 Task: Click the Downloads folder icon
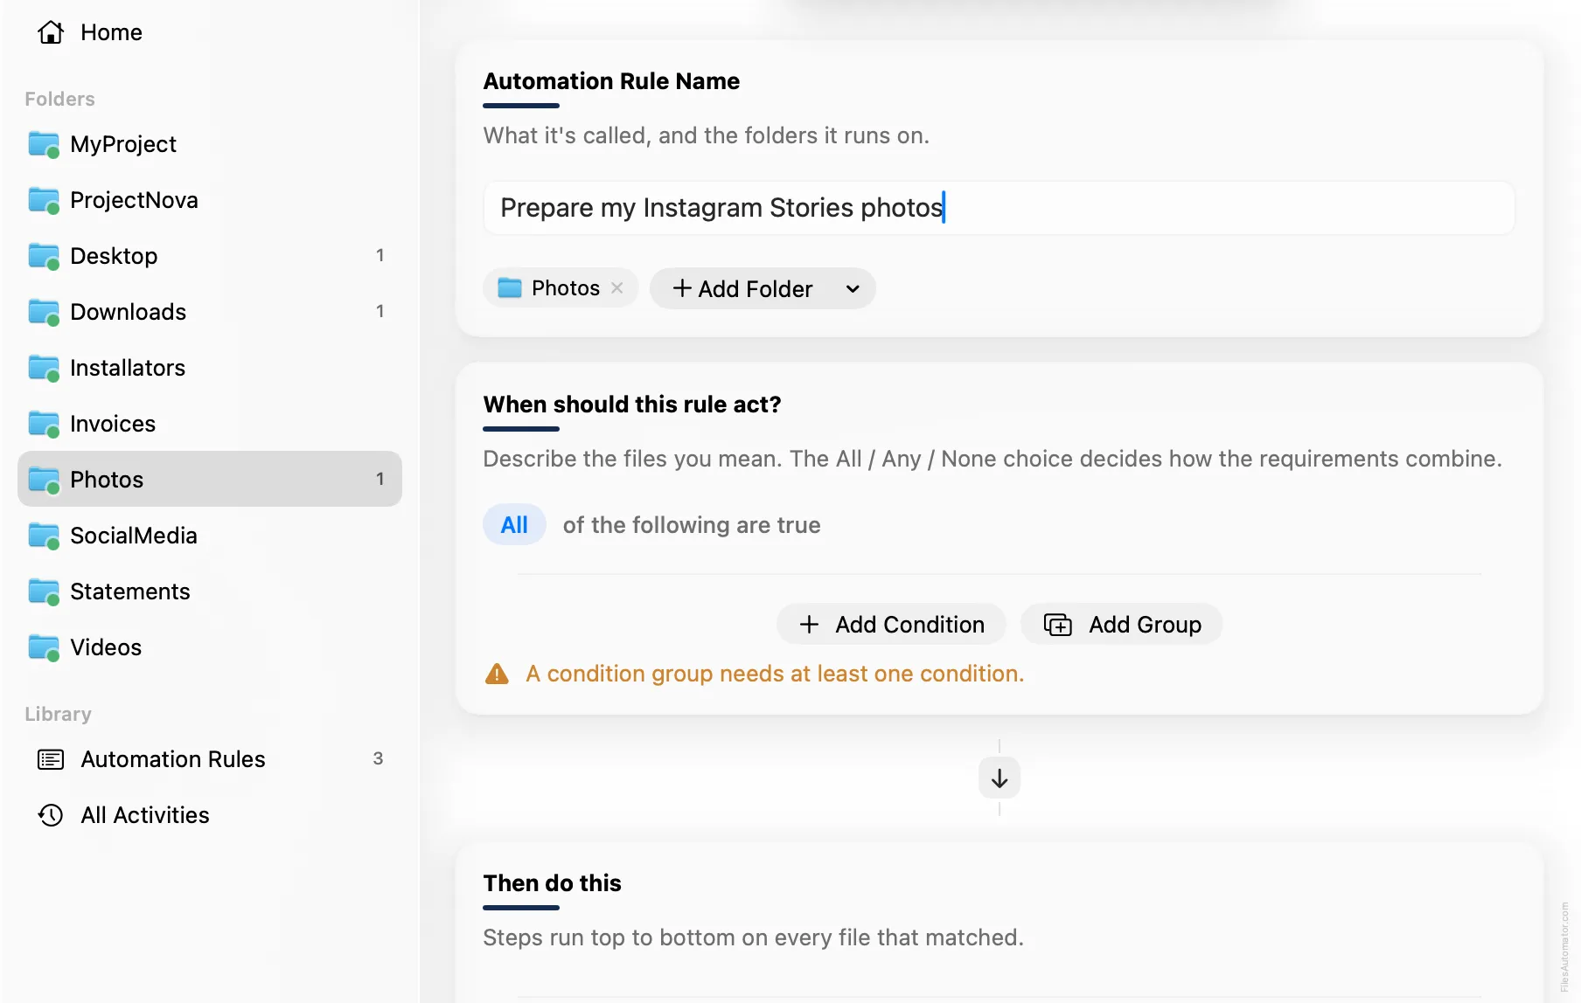coord(44,312)
